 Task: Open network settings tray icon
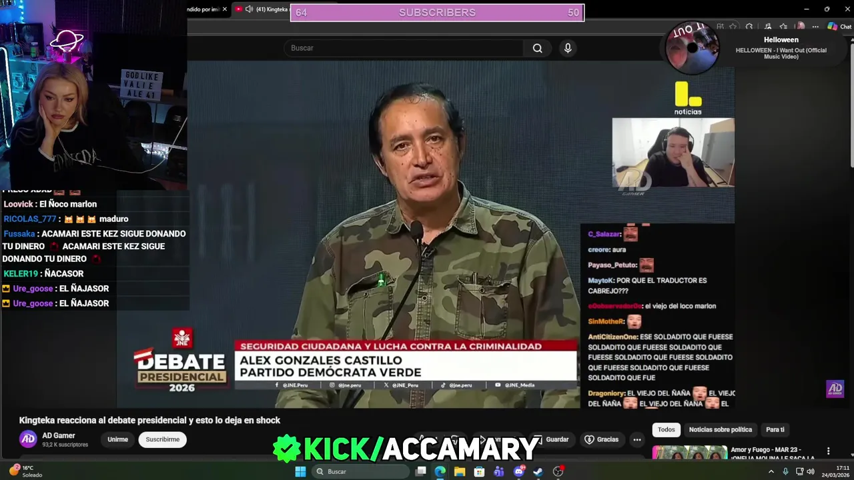799,471
